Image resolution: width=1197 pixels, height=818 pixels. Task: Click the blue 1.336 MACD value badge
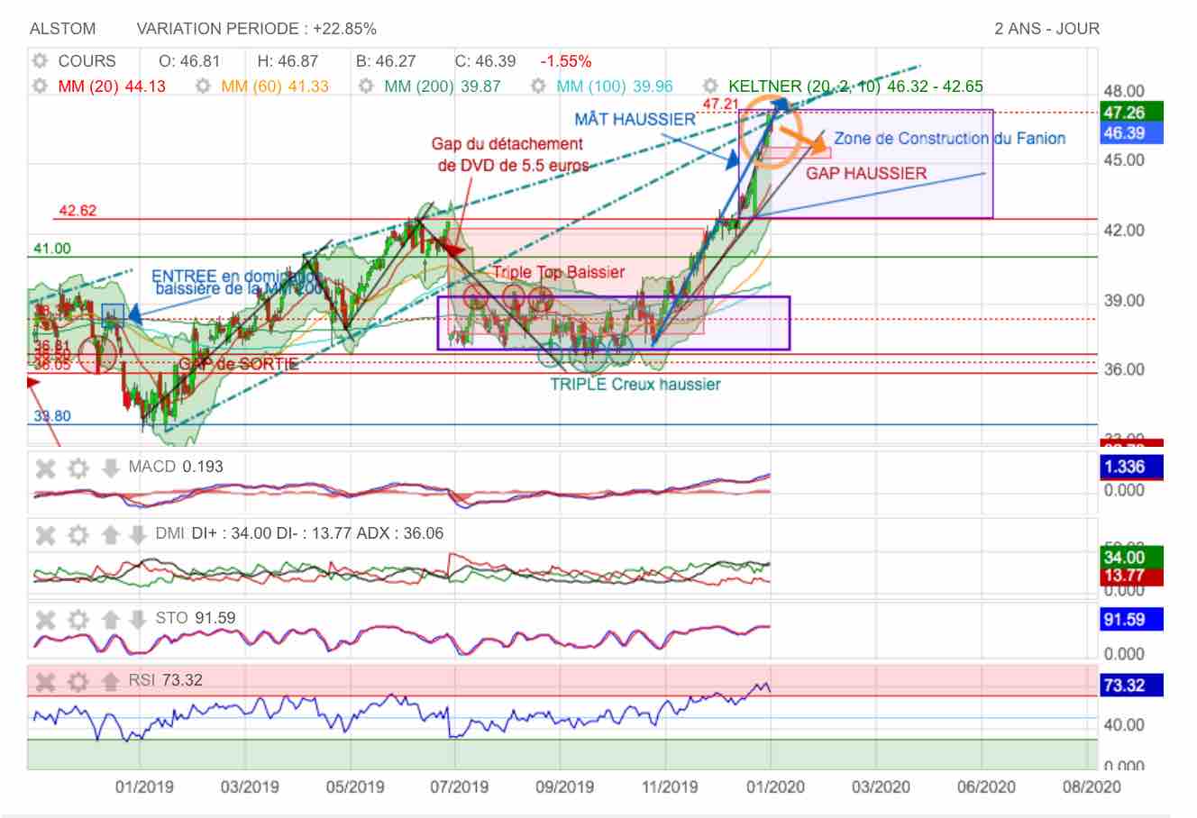point(1132,467)
